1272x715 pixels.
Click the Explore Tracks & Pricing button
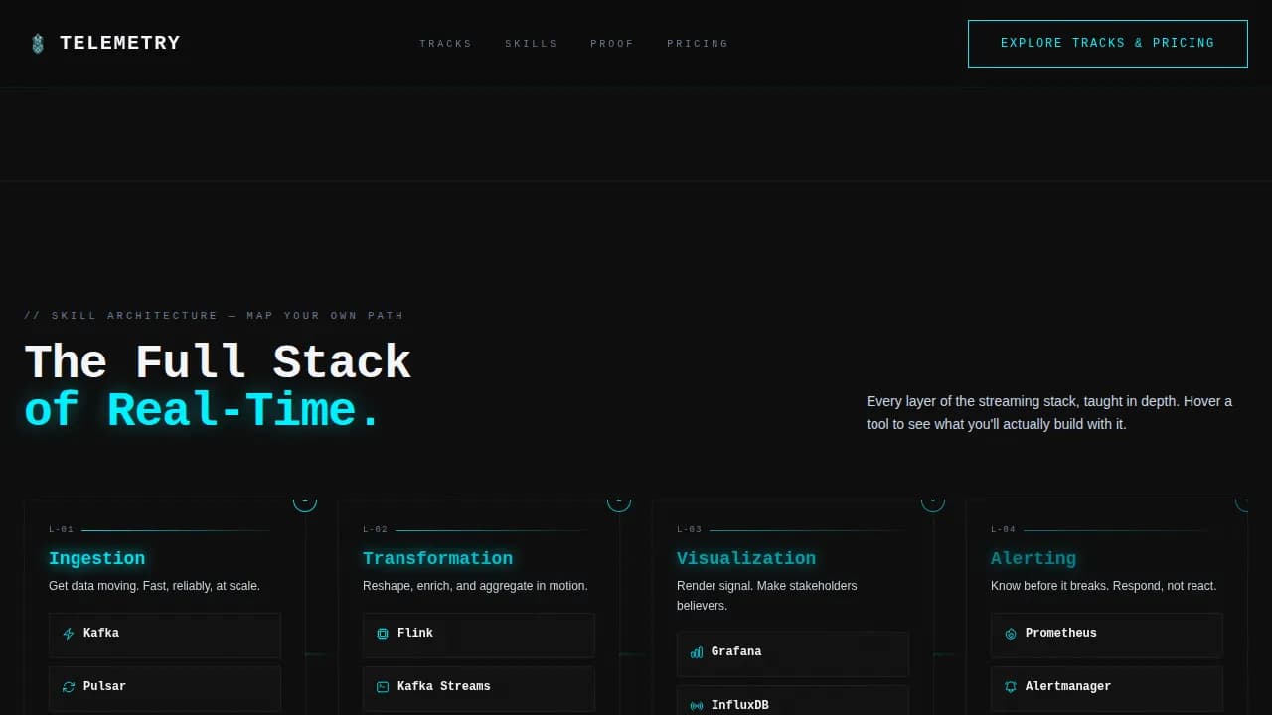click(1108, 44)
